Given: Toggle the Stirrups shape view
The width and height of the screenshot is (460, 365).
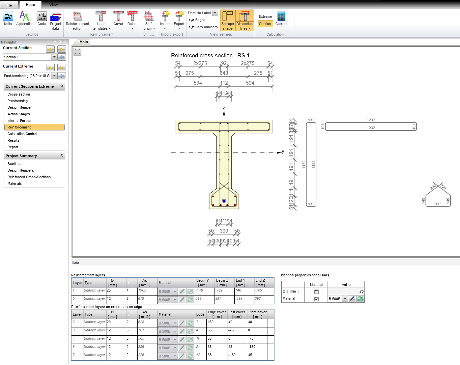Looking at the screenshot, I should pyautogui.click(x=228, y=20).
